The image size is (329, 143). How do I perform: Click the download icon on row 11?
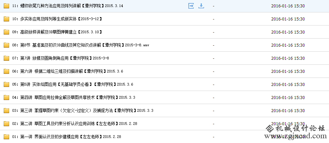201,6
